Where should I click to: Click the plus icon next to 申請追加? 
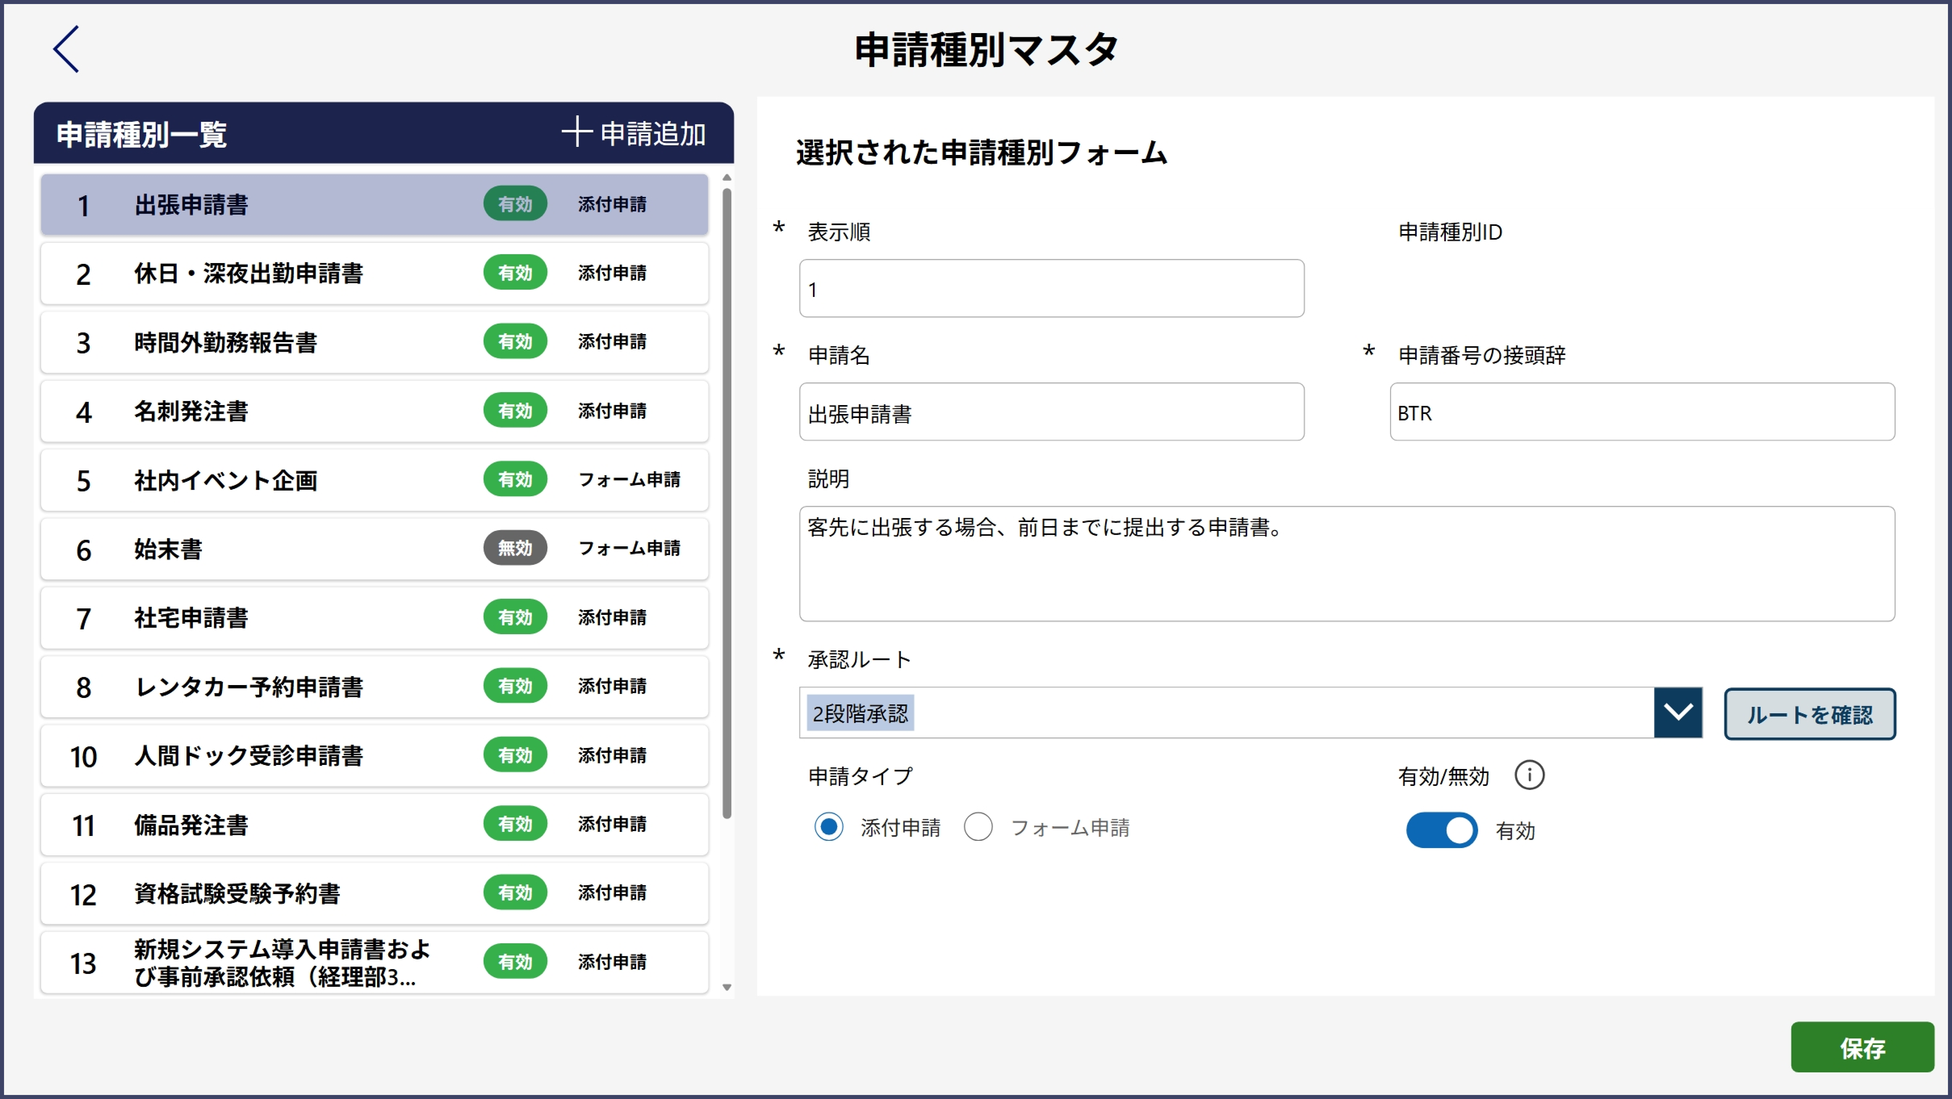click(578, 132)
